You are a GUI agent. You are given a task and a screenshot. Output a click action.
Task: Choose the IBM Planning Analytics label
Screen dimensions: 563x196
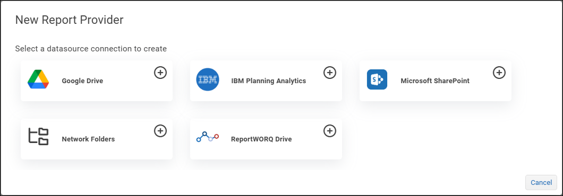click(269, 81)
